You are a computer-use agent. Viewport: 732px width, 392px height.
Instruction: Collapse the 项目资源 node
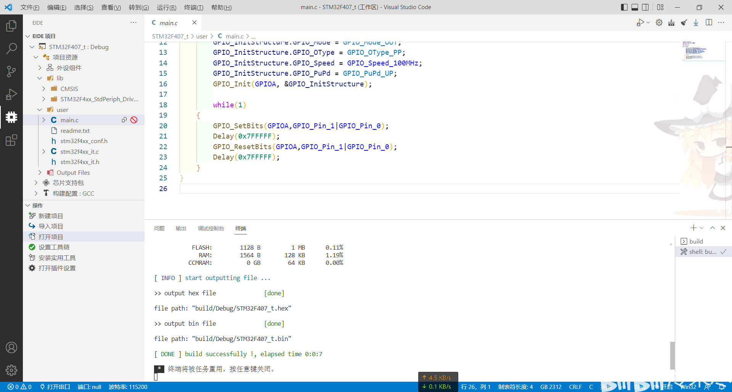(36, 57)
